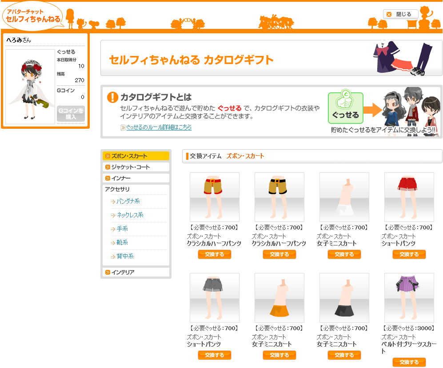Open the 手系 accessory category

pos(122,229)
